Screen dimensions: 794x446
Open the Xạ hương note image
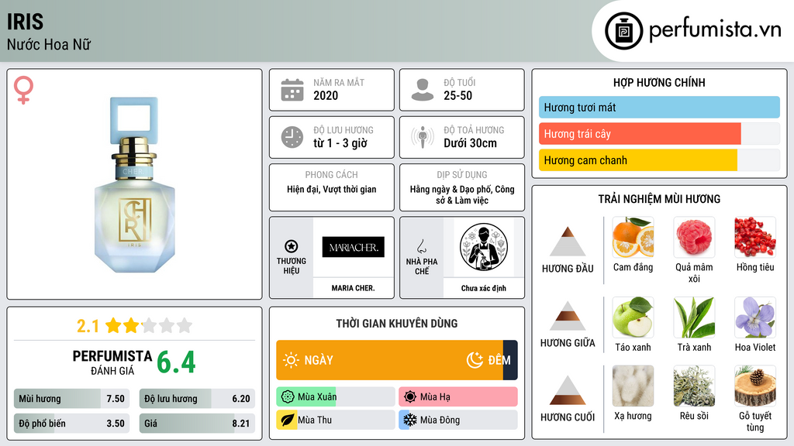tap(633, 386)
